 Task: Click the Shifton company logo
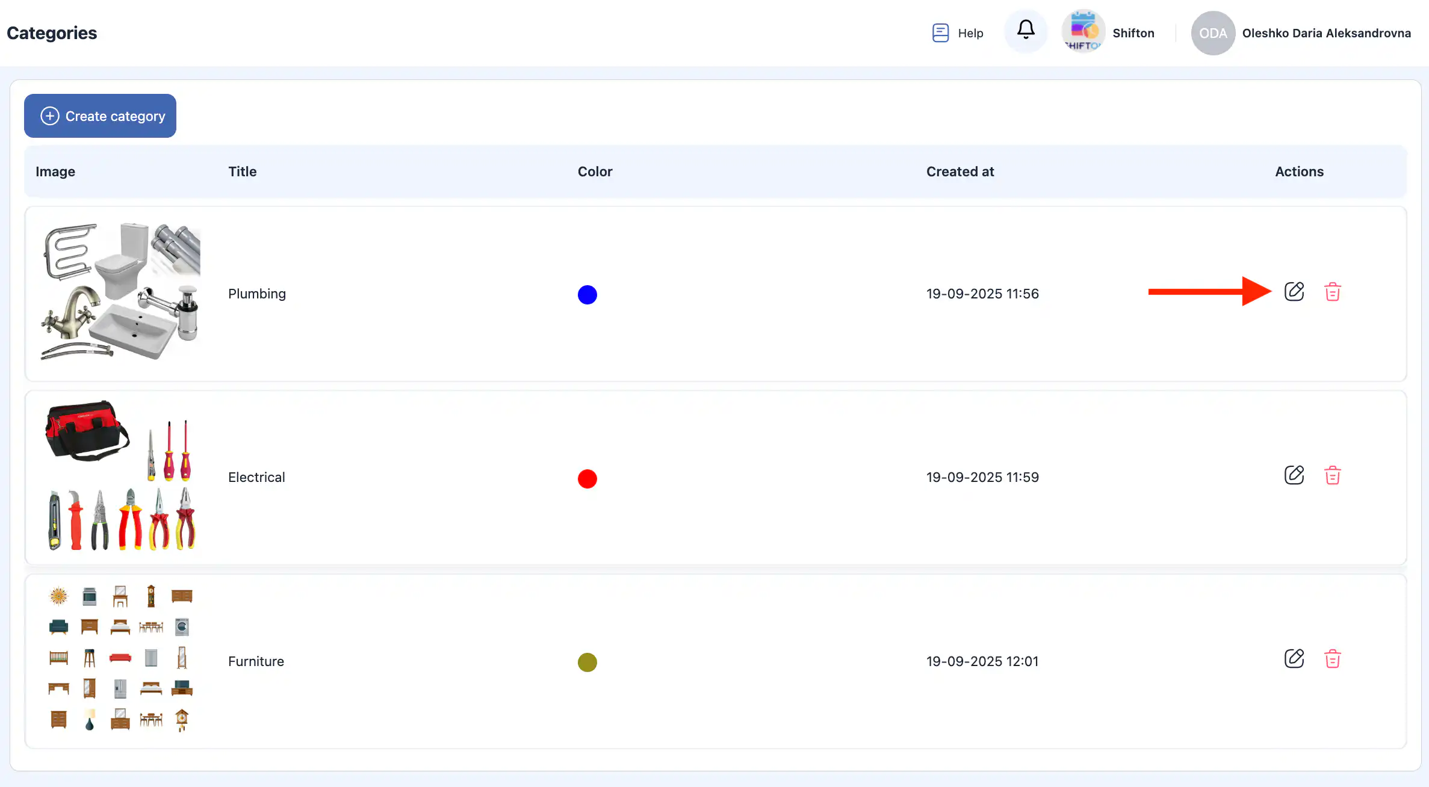[x=1083, y=32]
